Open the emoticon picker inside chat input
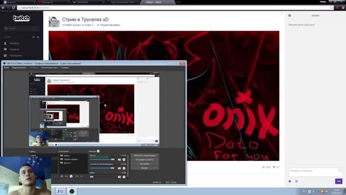The width and height of the screenshot is (346, 195). tap(340, 170)
